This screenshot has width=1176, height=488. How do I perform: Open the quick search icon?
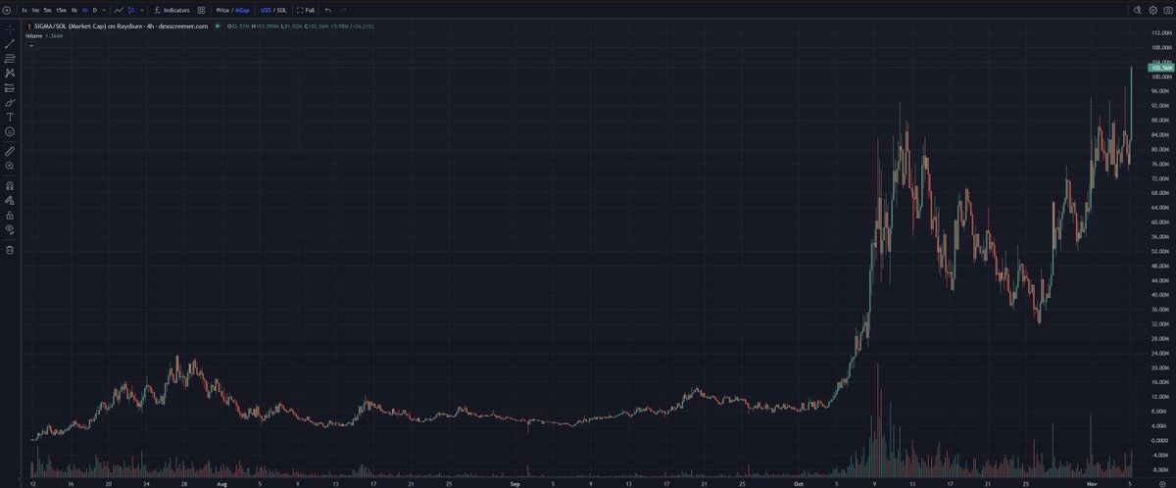[1138, 10]
